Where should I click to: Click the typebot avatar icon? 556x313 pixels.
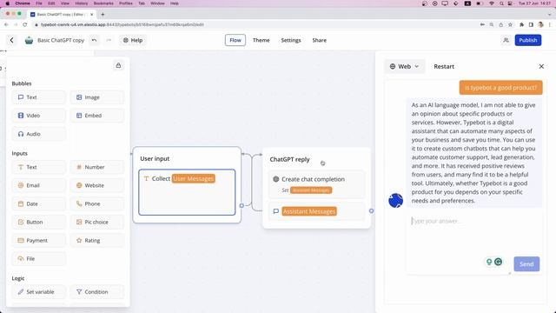[x=29, y=40]
